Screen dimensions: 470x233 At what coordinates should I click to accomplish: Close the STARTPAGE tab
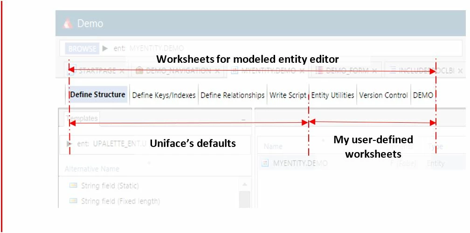coord(122,71)
